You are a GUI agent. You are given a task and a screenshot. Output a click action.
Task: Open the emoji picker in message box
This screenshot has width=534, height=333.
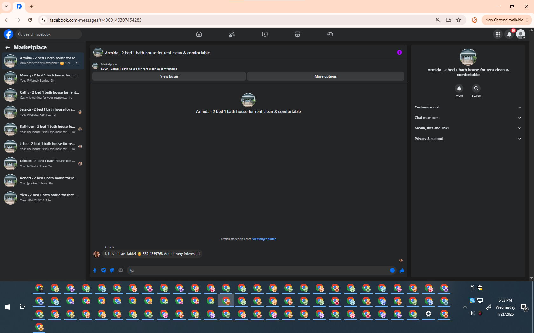392,271
